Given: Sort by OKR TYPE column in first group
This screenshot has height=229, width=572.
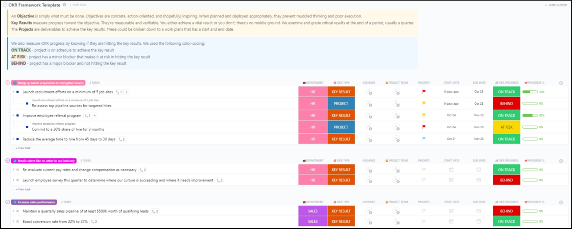Looking at the screenshot, I should pyautogui.click(x=341, y=83).
